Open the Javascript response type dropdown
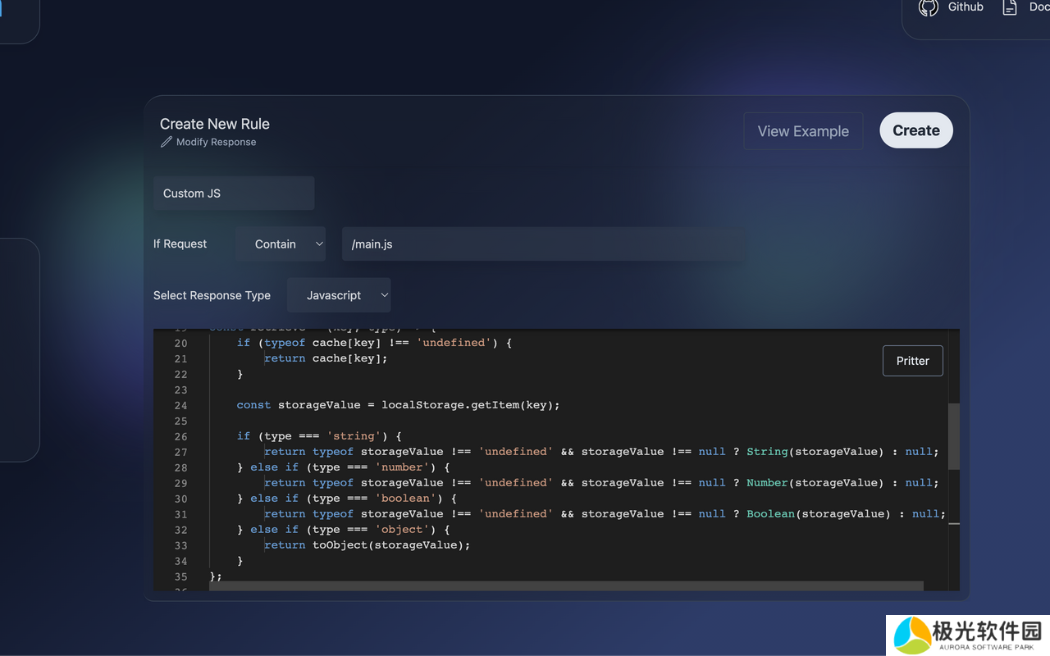Viewport: 1050px width, 656px height. click(x=338, y=295)
